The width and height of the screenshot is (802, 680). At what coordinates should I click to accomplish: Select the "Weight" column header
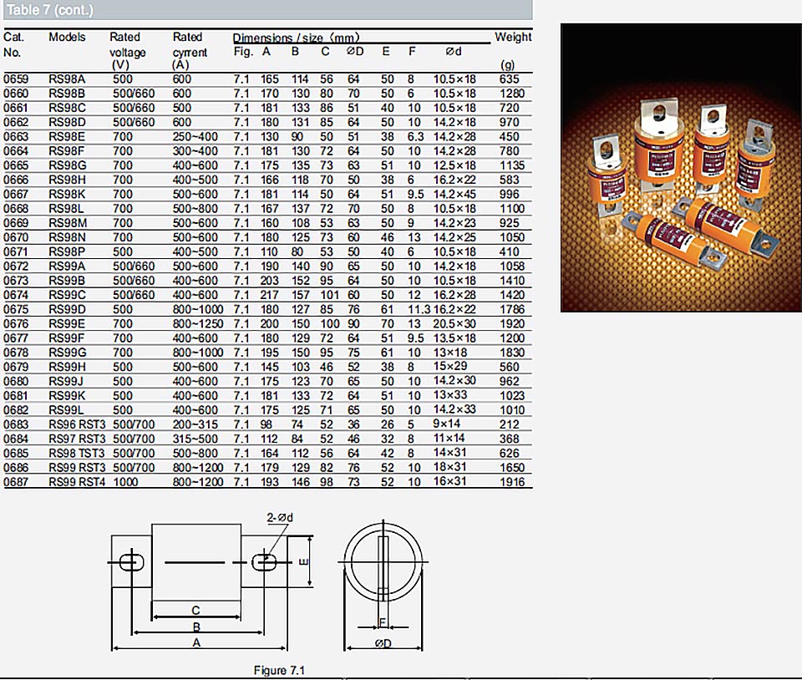pos(513,37)
